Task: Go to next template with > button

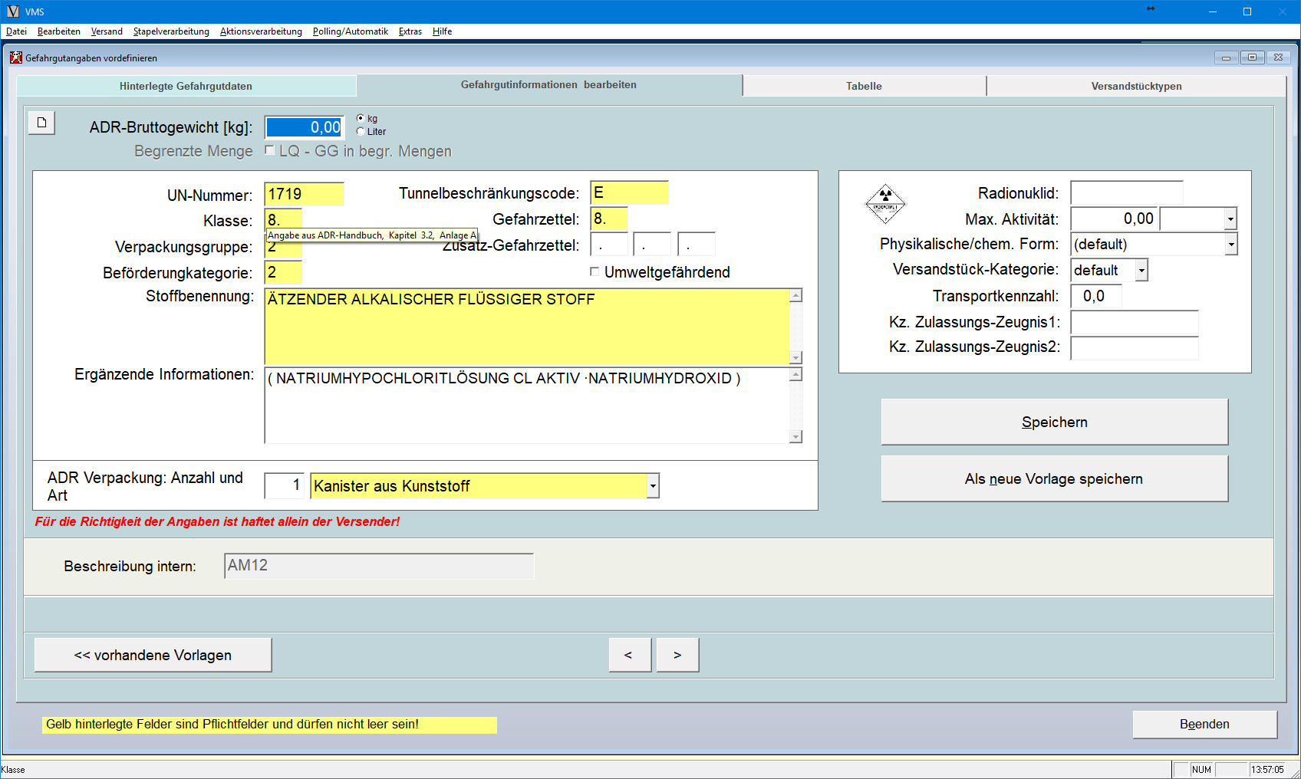Action: (677, 655)
